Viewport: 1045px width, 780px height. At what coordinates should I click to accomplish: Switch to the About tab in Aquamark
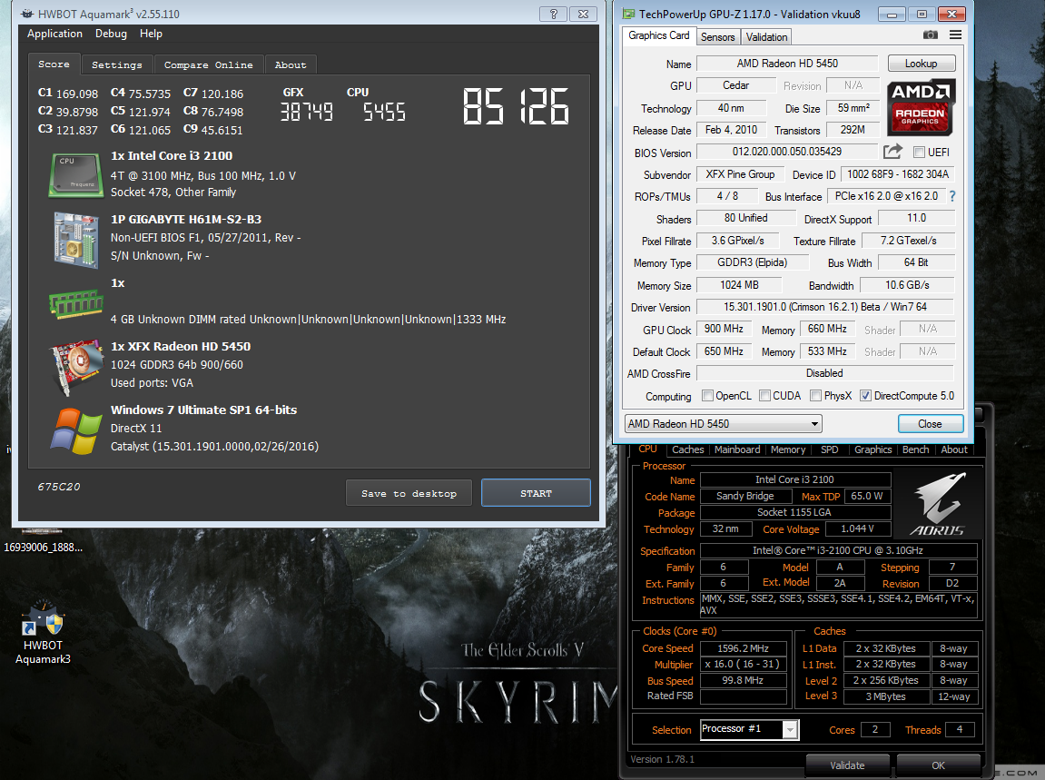coord(291,64)
